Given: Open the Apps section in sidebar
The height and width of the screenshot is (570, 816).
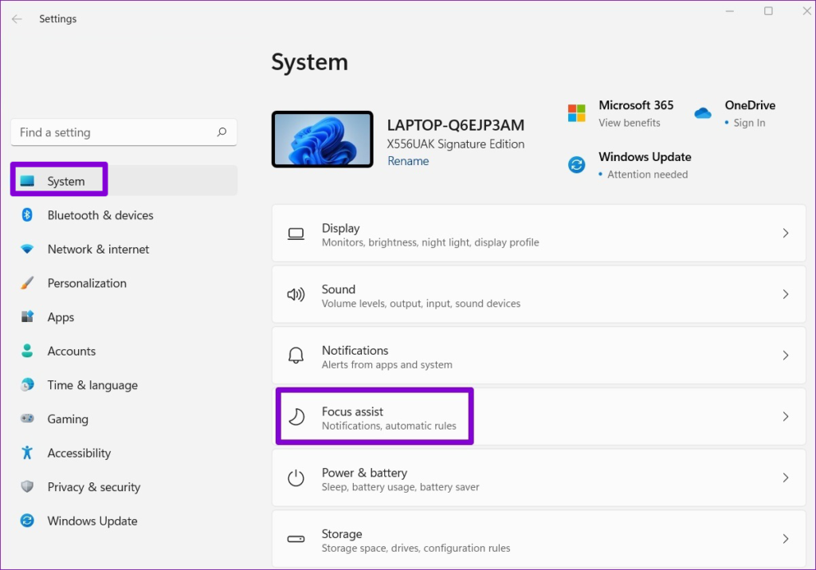Looking at the screenshot, I should (x=61, y=317).
